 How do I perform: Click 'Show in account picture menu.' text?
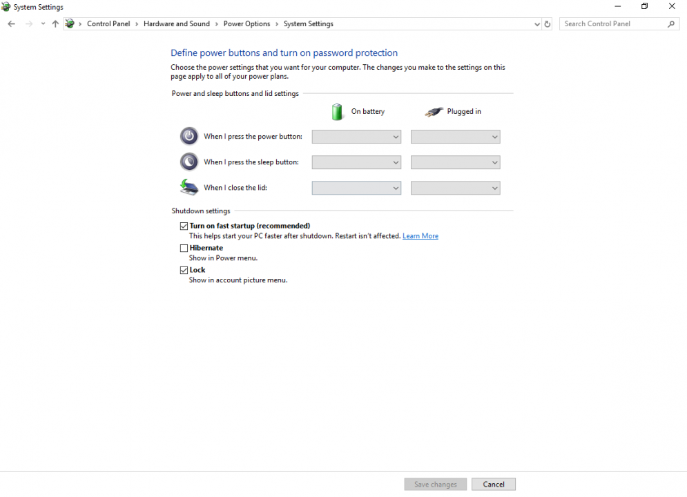click(x=238, y=280)
